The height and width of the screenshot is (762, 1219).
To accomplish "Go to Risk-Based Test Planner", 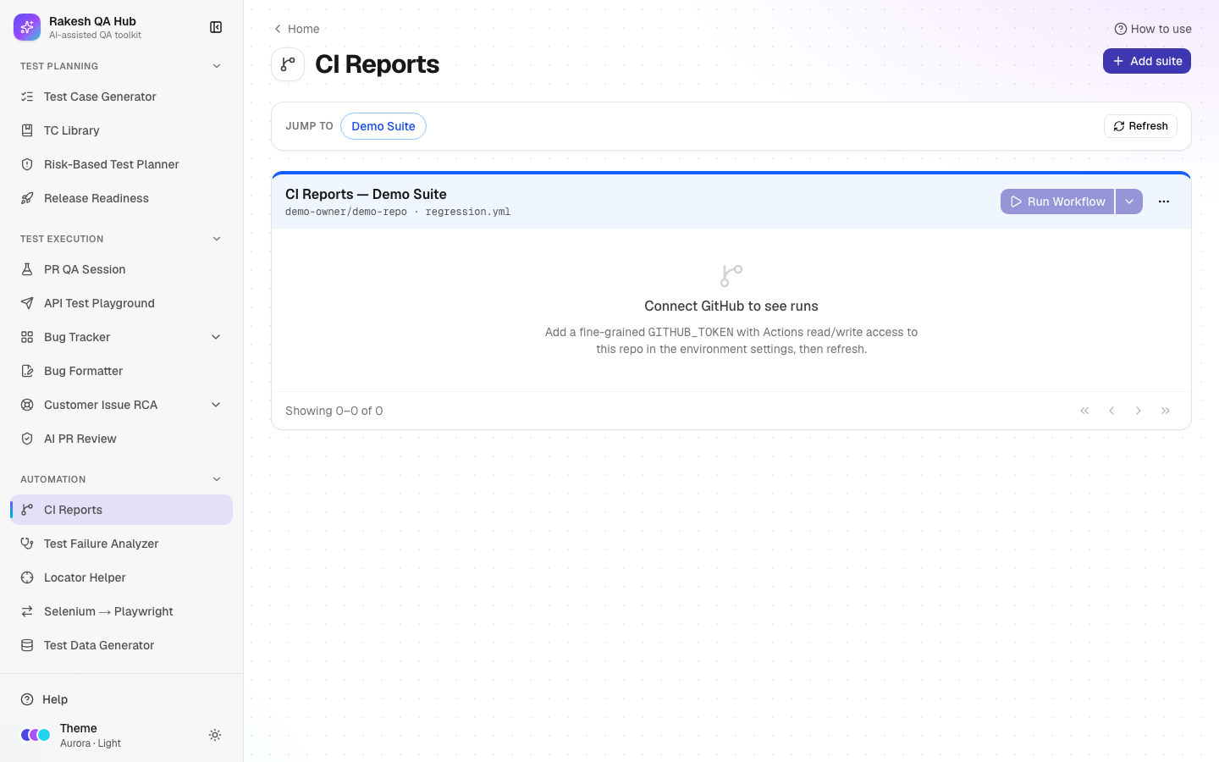I will coord(121,164).
